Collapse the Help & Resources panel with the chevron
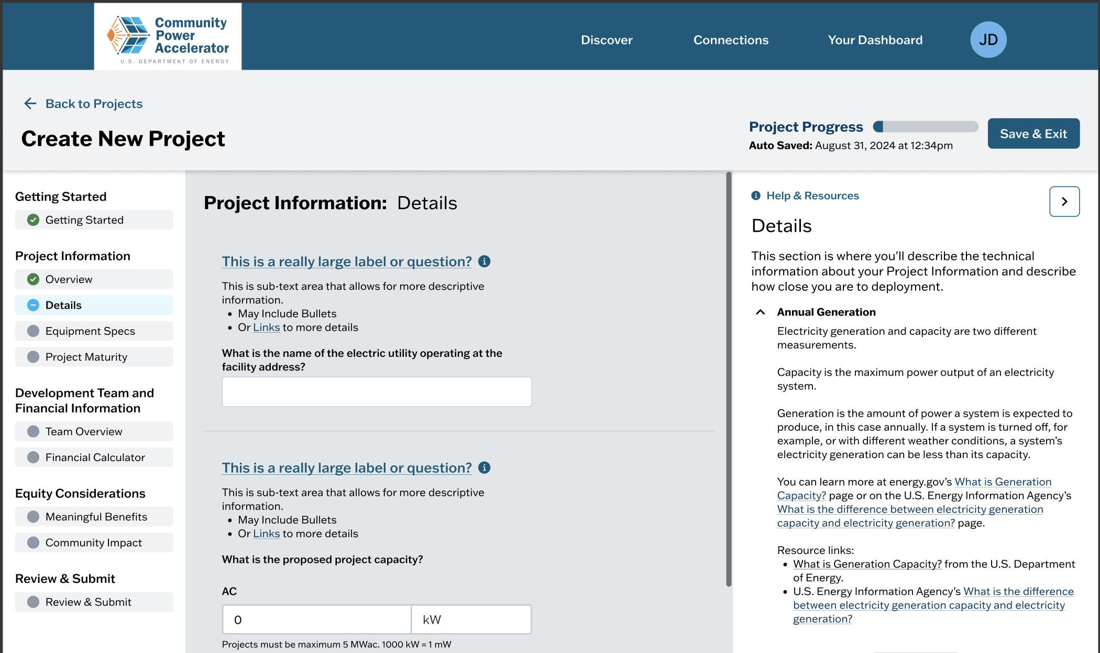1100x653 pixels. tap(1064, 202)
